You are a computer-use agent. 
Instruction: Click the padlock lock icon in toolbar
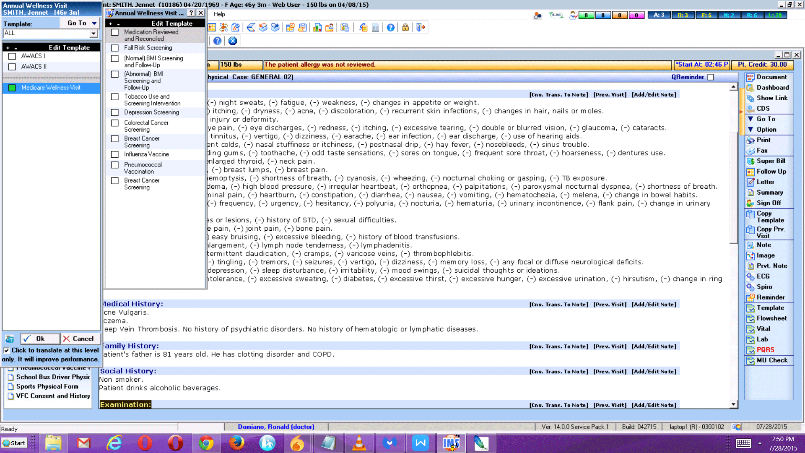click(x=405, y=28)
